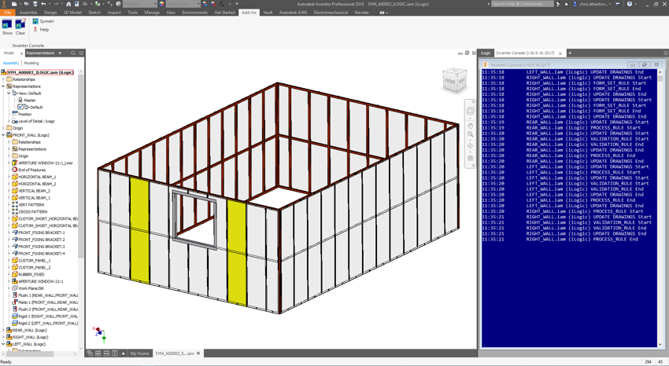Click the Redo arrow in quick access toolbar
This screenshot has height=366, width=669.
click(x=56, y=4)
